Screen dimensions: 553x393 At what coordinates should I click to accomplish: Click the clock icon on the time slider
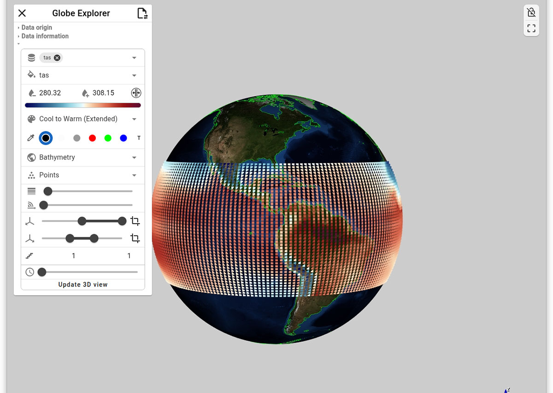coord(30,272)
